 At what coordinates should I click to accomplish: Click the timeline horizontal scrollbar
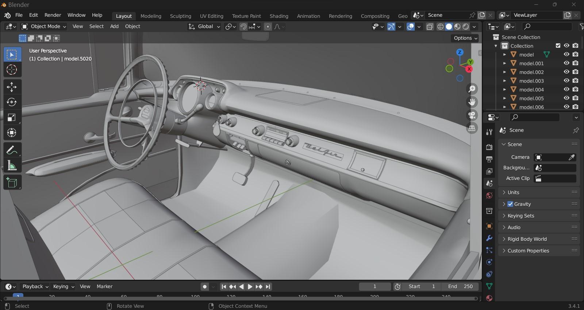tap(241, 299)
